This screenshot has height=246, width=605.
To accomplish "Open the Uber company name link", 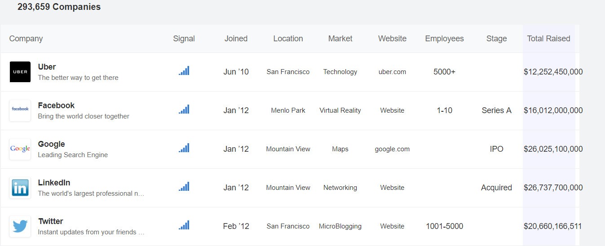I will pos(47,67).
